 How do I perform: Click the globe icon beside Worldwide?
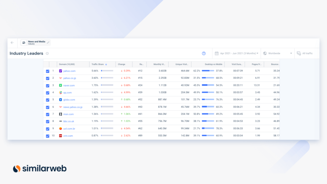pos(265,53)
